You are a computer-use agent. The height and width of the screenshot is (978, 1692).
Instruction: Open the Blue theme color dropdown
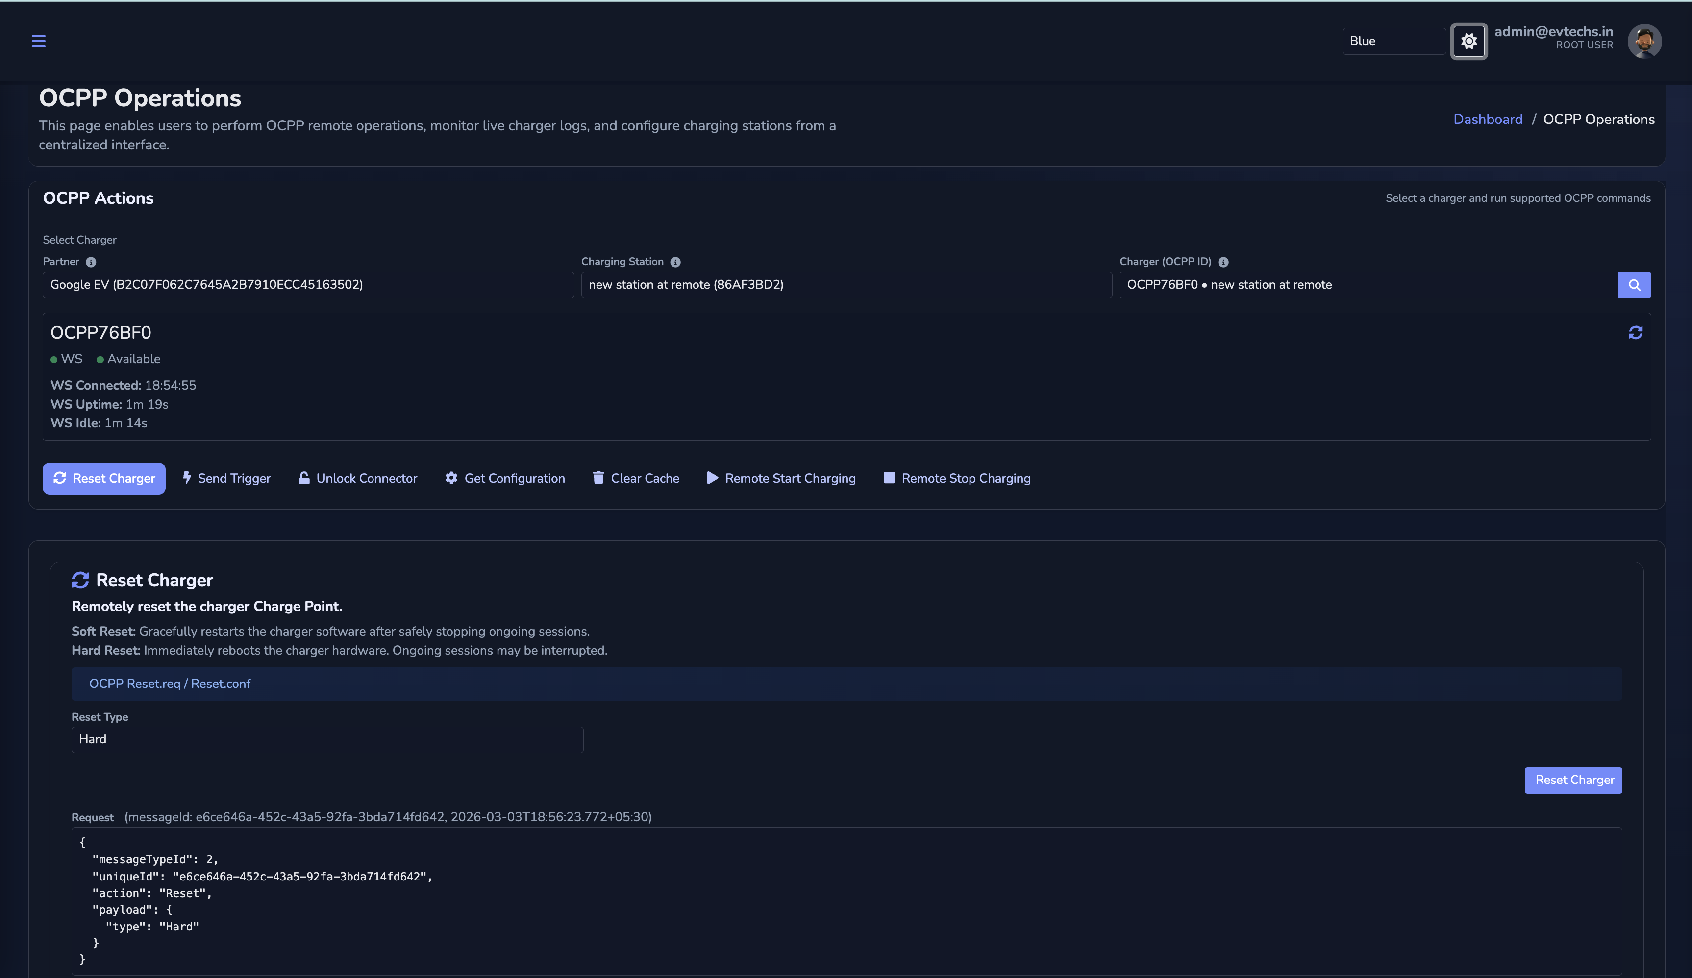coord(1393,41)
